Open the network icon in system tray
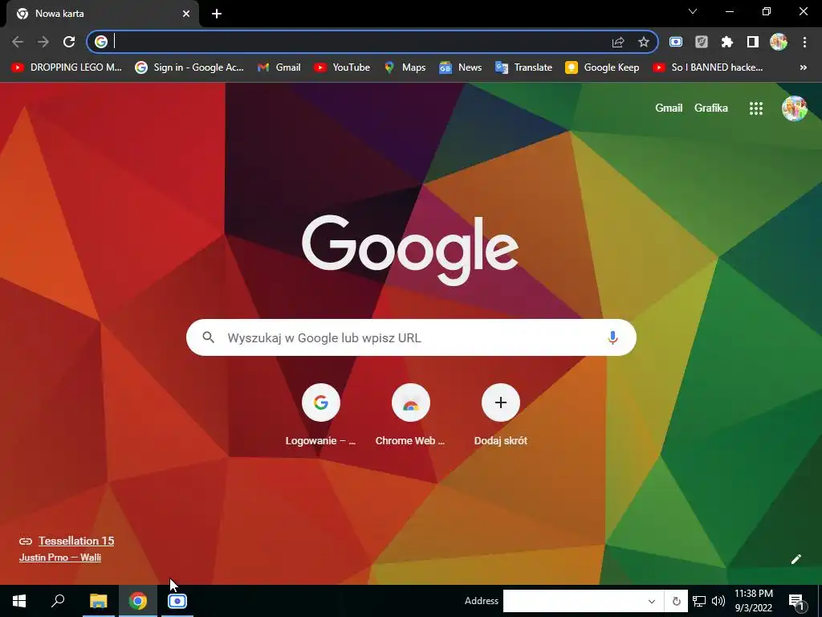Screen dimensions: 822x617 [x=699, y=601]
